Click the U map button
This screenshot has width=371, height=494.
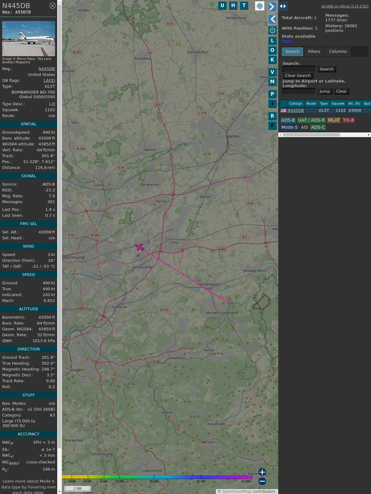[x=222, y=6]
